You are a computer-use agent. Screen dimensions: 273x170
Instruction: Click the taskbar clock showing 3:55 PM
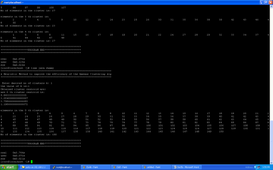point(266,167)
